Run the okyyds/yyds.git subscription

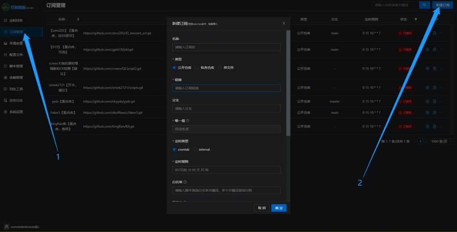pos(427,101)
